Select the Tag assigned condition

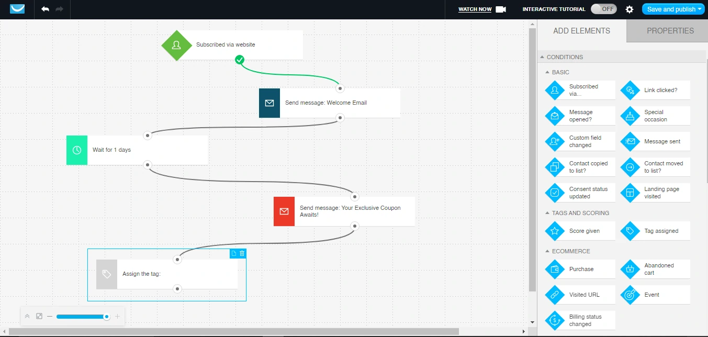coord(655,231)
